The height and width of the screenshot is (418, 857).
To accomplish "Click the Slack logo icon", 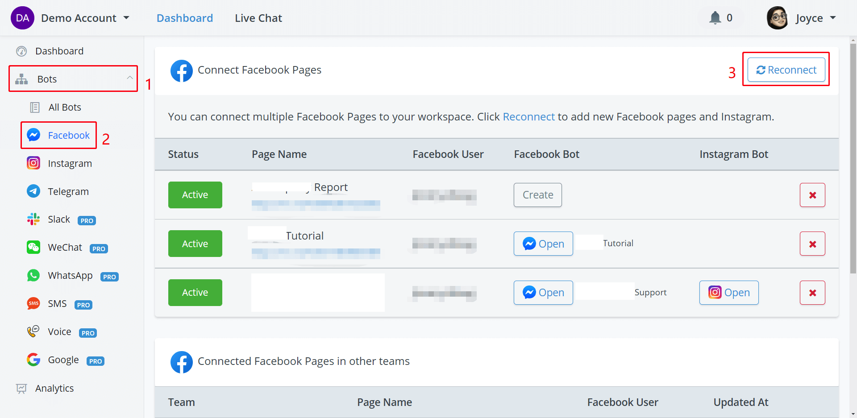I will pos(33,219).
